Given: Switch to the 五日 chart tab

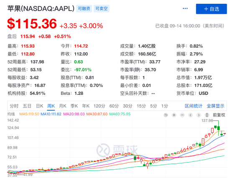Looking at the screenshot, I should (27, 106).
